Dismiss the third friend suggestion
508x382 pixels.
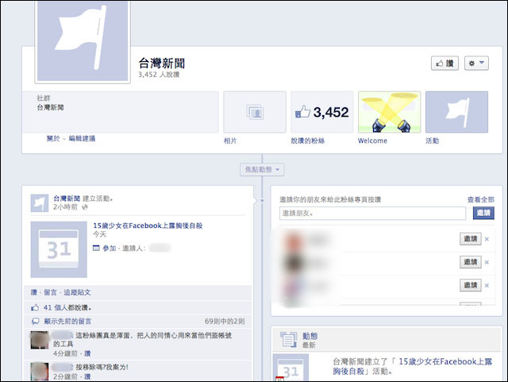point(487,285)
